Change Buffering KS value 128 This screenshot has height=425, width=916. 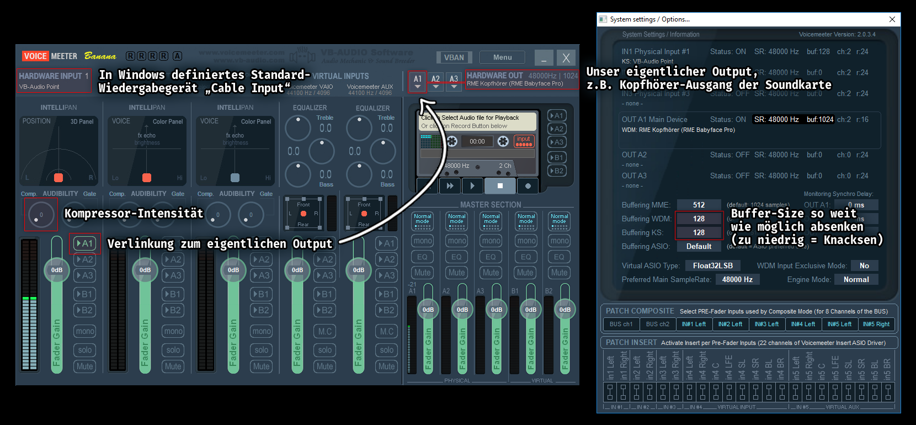pos(699,232)
